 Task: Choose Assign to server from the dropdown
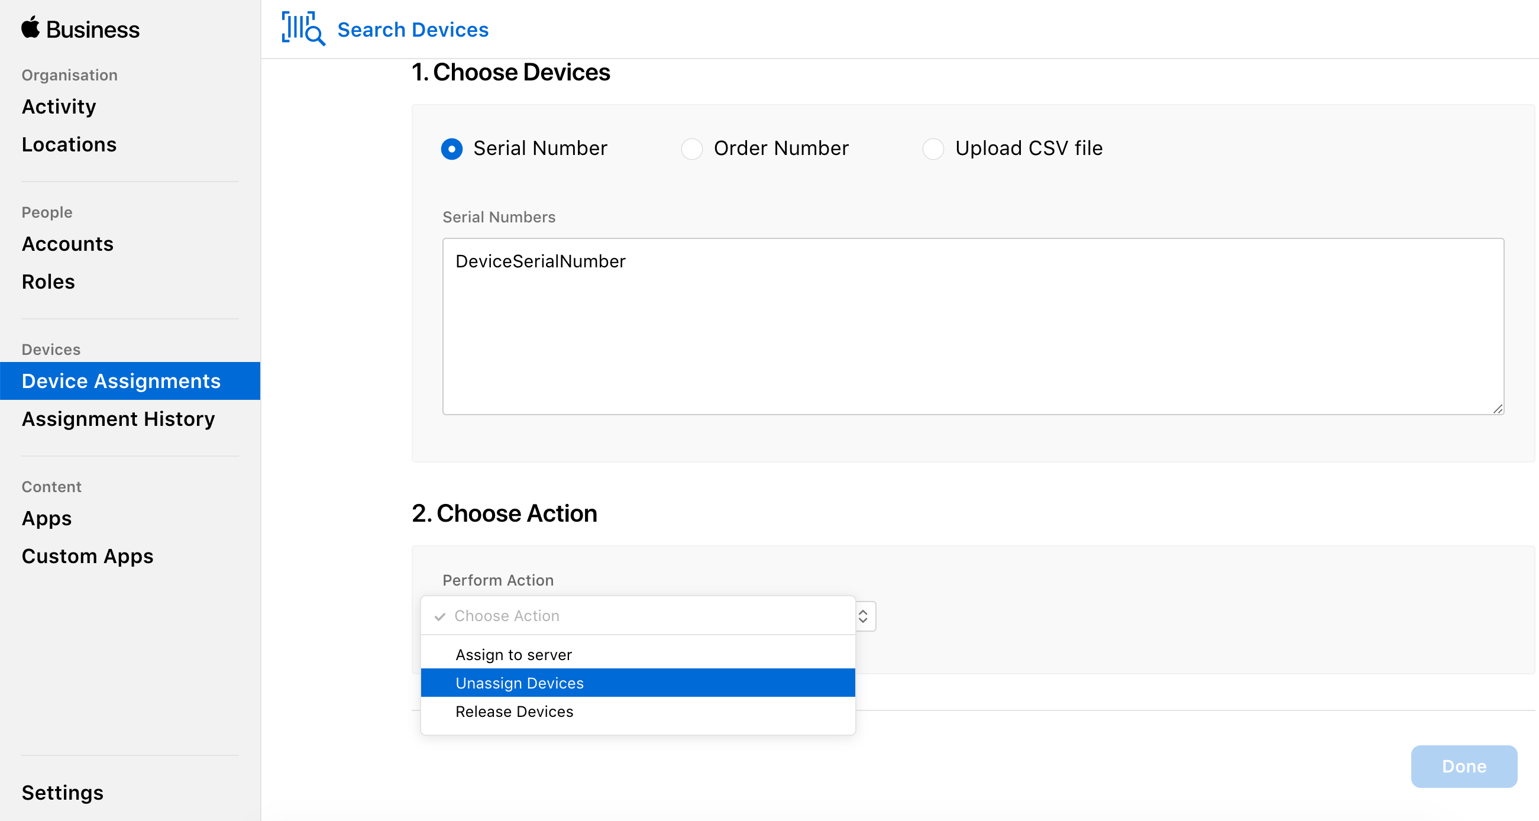pos(638,654)
